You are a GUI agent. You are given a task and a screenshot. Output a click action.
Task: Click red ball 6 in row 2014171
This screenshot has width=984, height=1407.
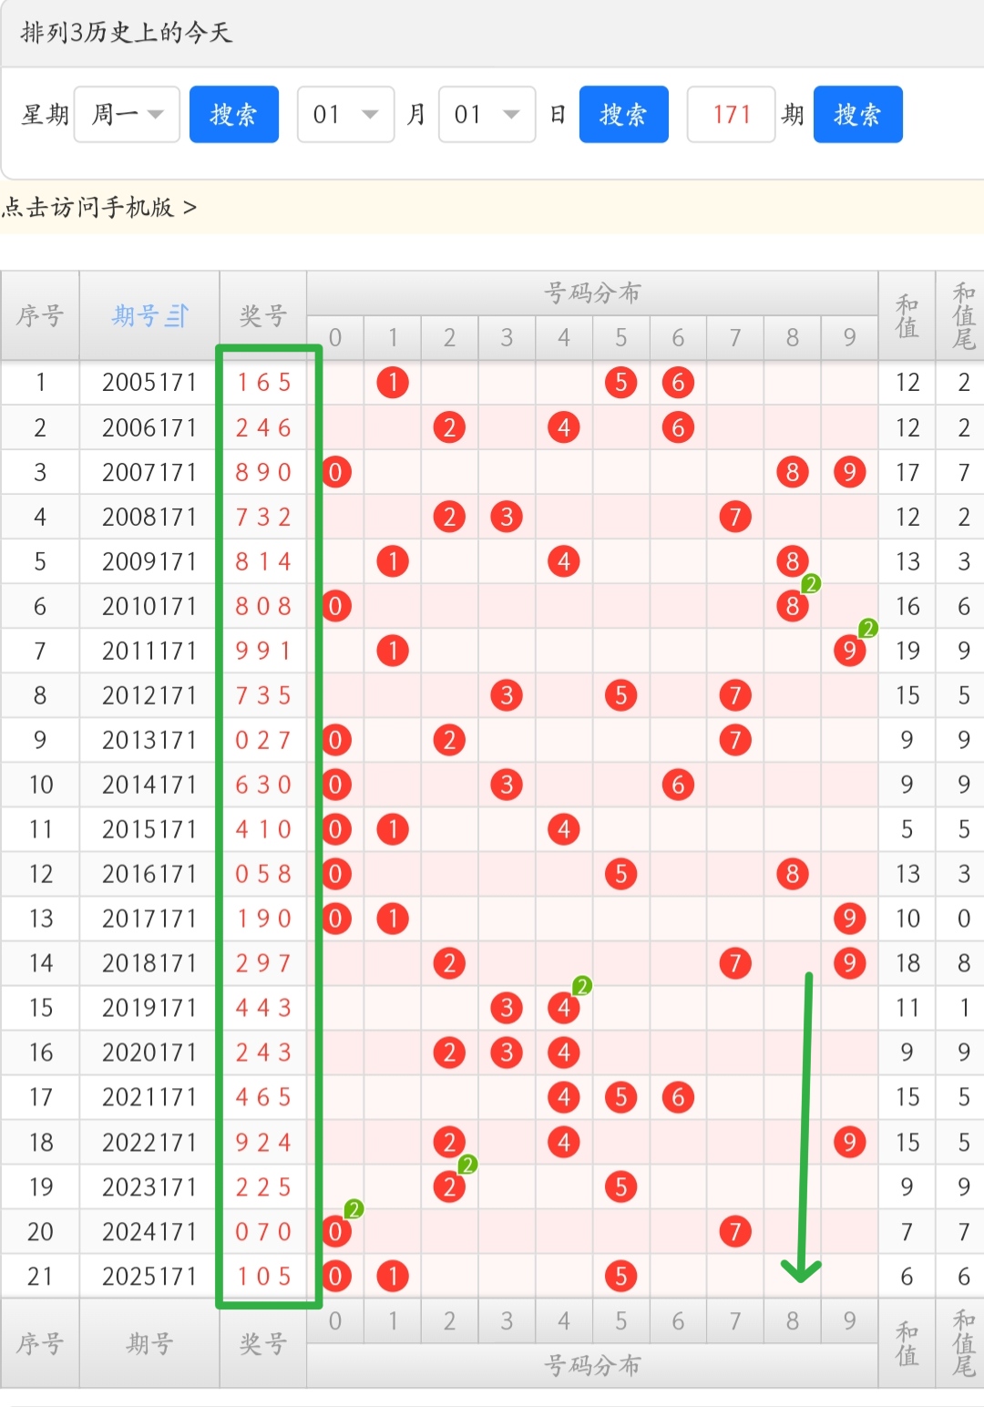point(678,785)
